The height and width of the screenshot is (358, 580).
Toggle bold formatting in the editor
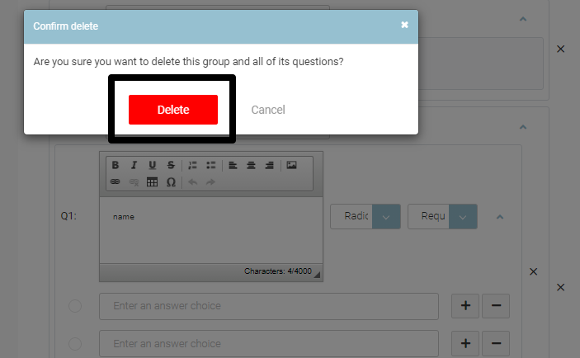point(116,165)
